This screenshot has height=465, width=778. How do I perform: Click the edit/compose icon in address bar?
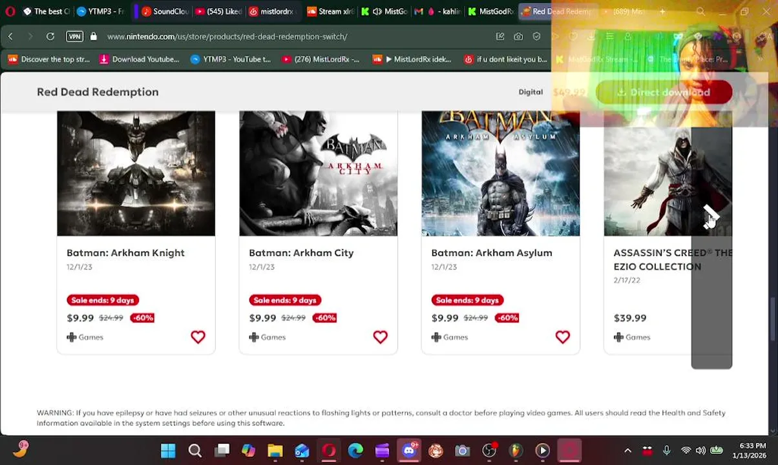pyautogui.click(x=500, y=37)
